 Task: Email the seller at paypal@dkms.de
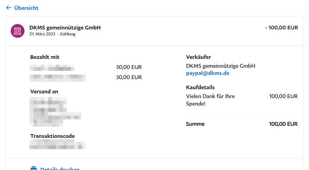tap(207, 73)
